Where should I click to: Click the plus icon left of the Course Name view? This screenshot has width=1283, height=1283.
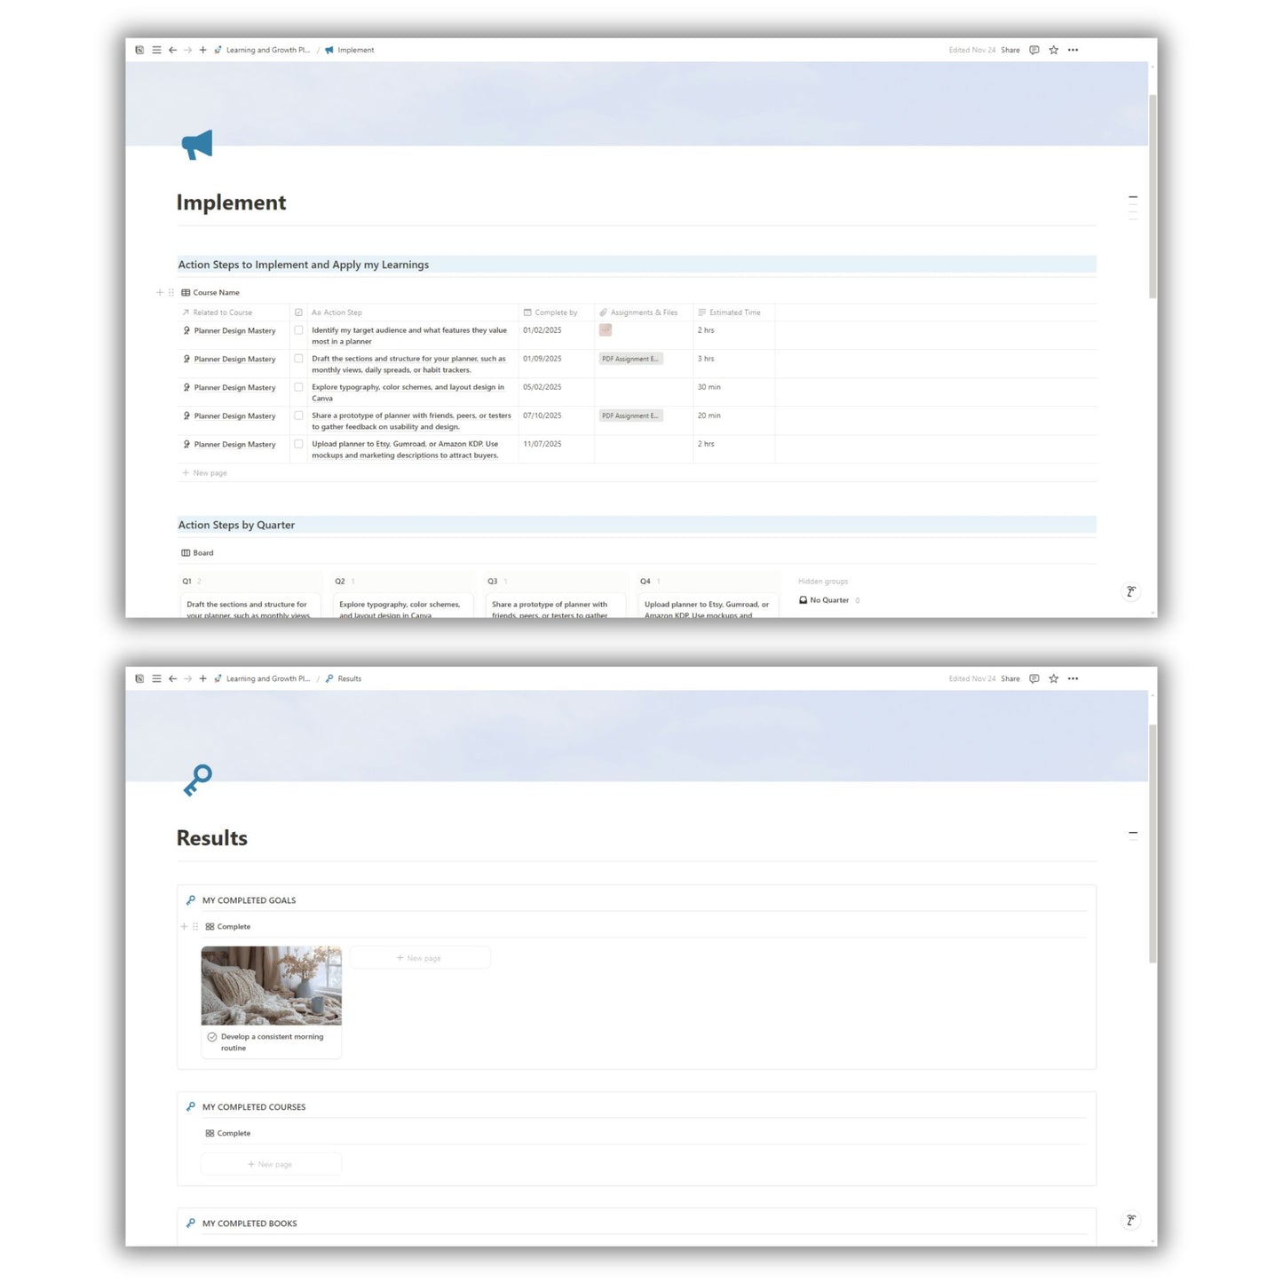160,293
